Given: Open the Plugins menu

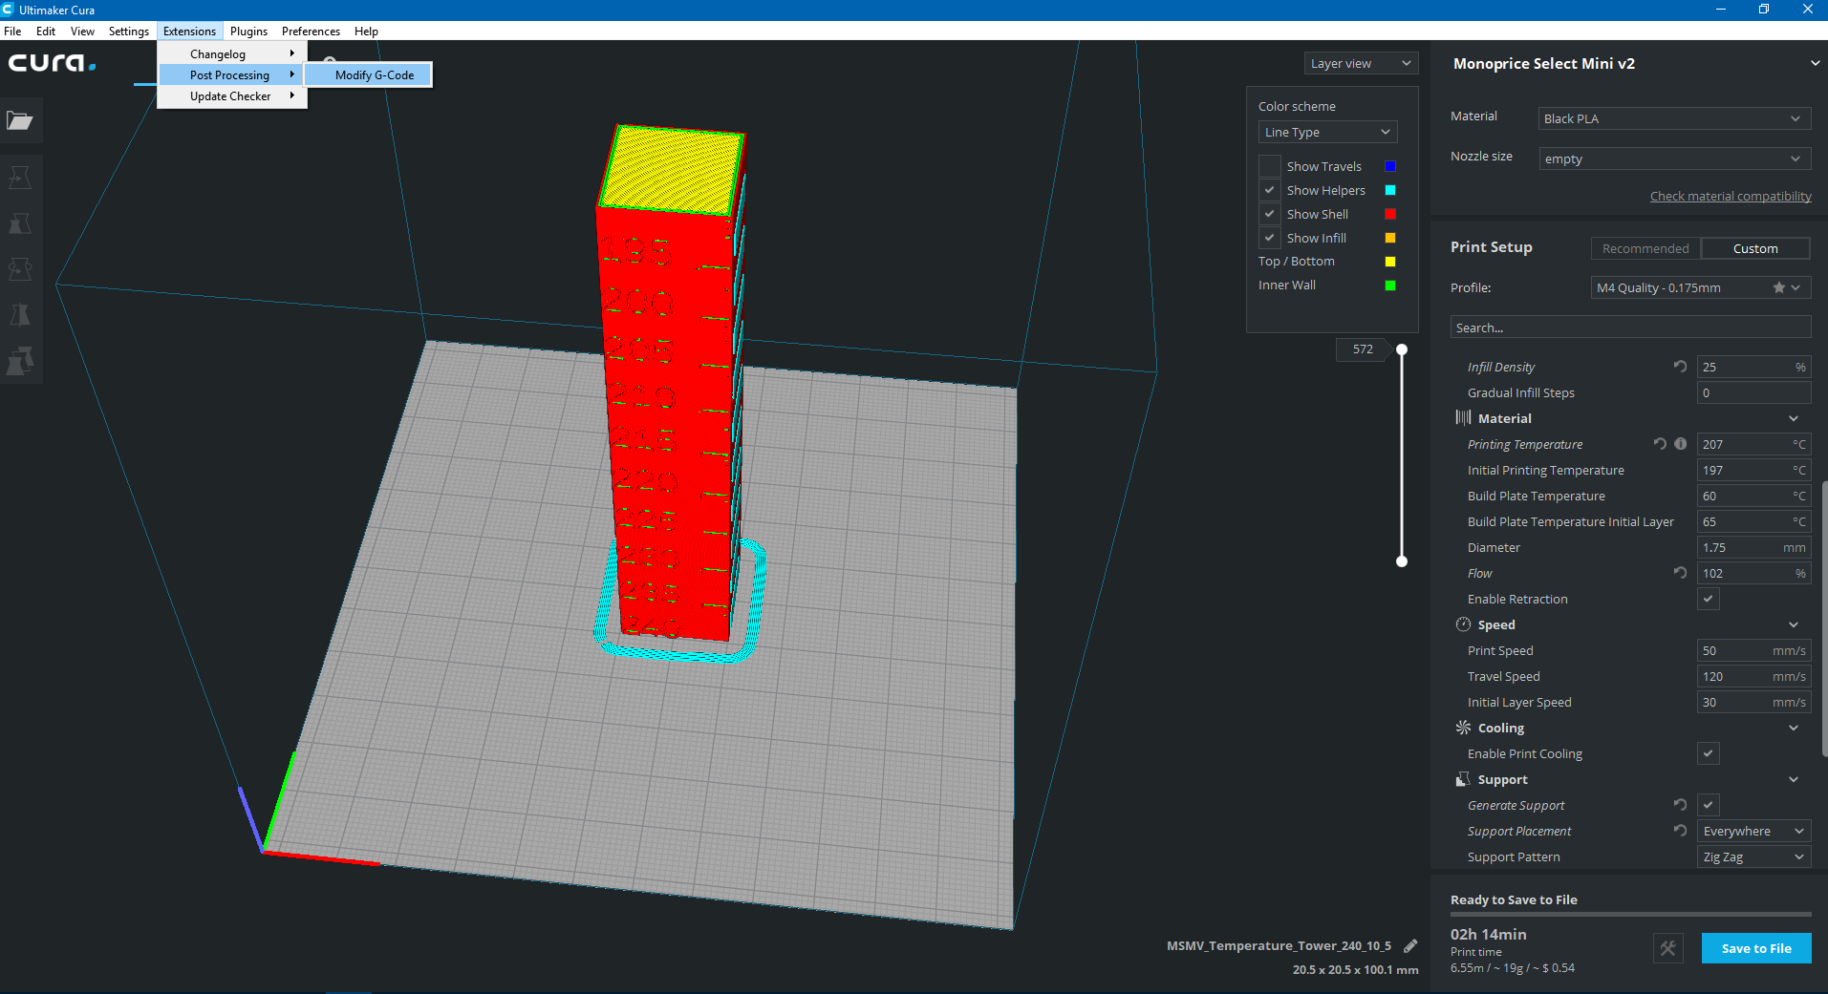Looking at the screenshot, I should click(248, 31).
